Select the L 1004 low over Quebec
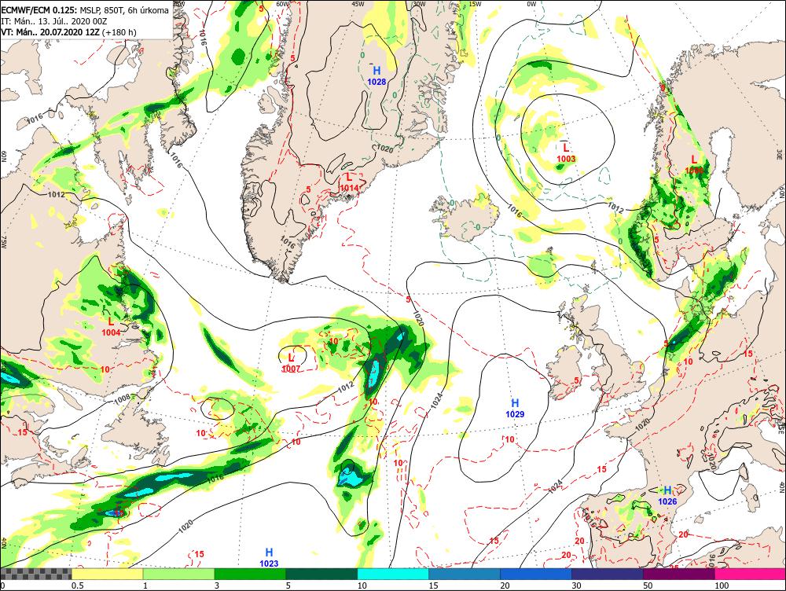This screenshot has width=786, height=591. coord(111,327)
